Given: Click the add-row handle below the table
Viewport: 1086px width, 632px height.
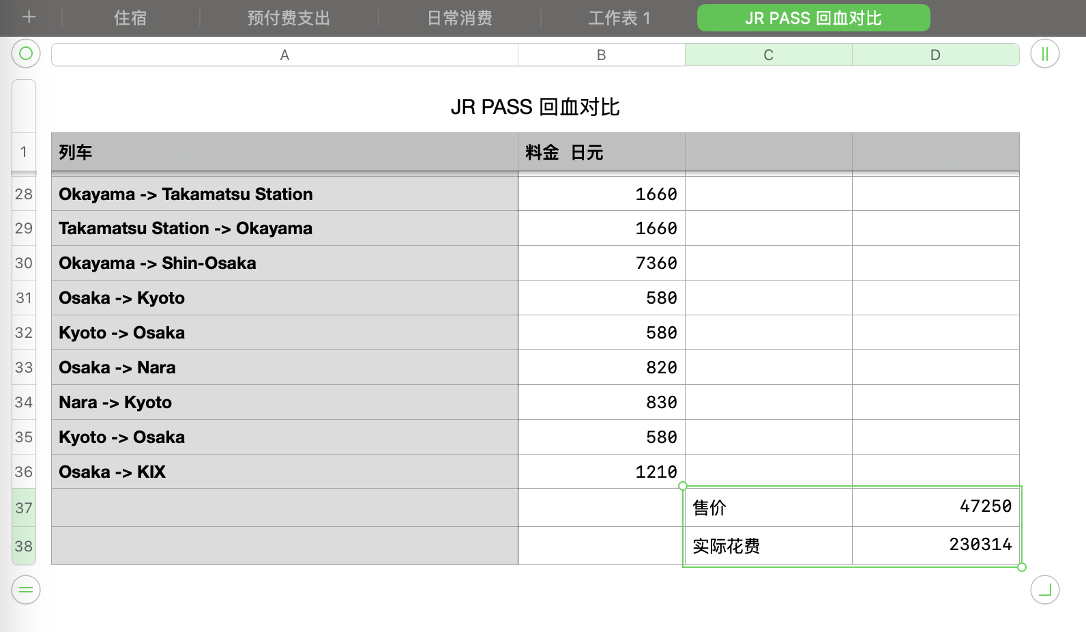Looking at the screenshot, I should coord(26,590).
